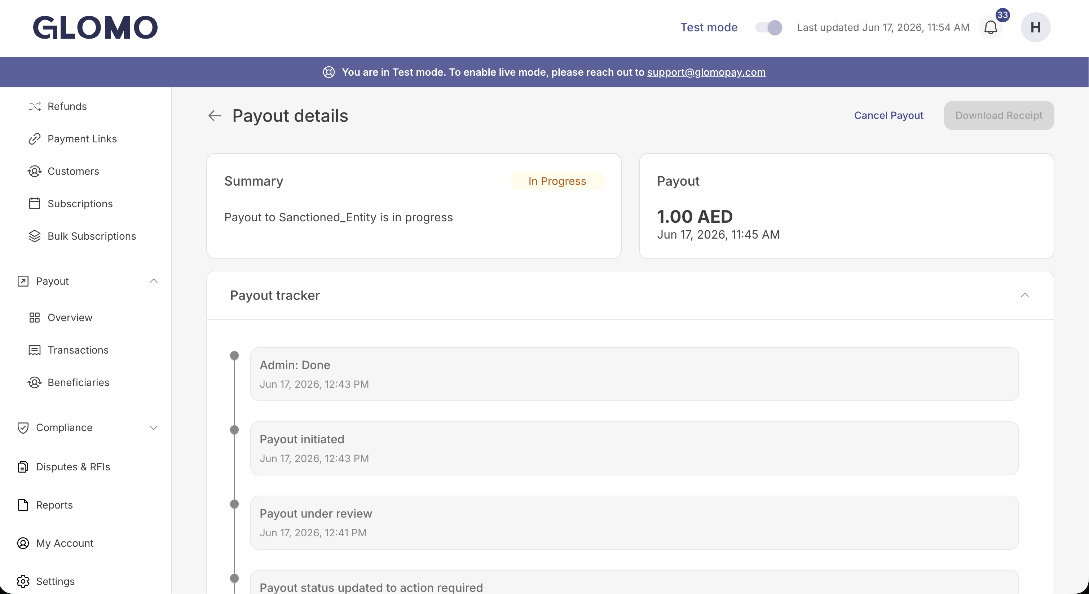Click the lifebuoy support icon in banner

[329, 72]
